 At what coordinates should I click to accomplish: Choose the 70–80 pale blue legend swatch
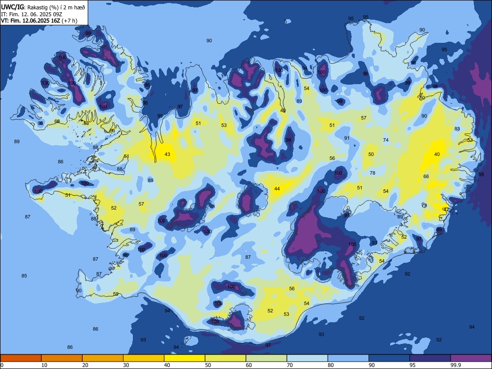(x=307, y=358)
